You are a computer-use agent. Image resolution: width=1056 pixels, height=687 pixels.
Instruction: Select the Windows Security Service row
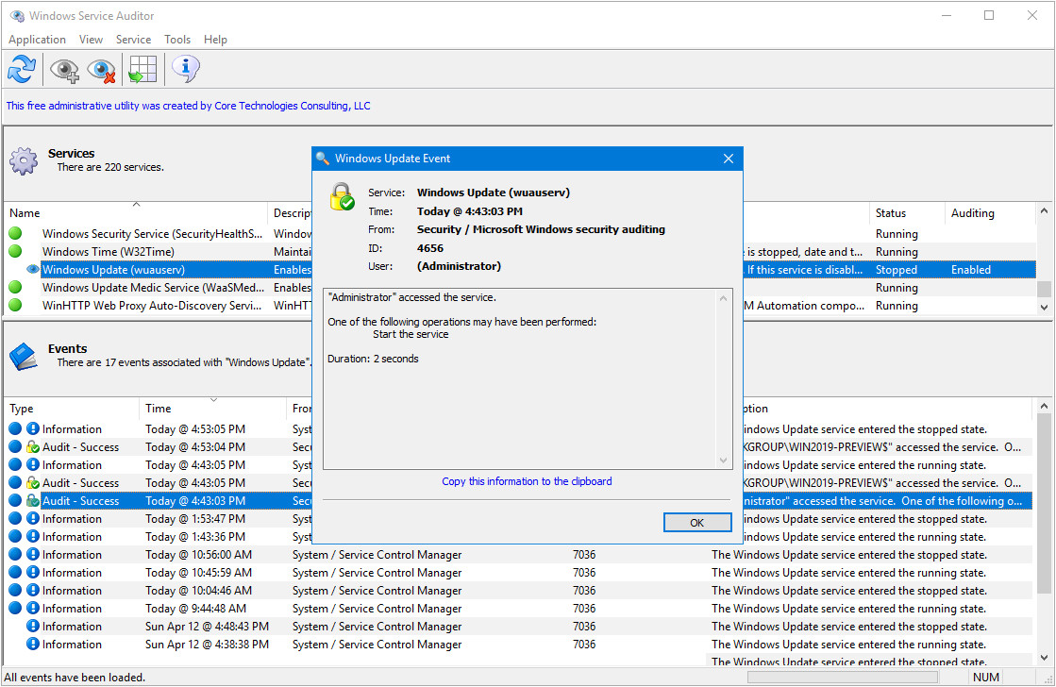tap(520, 234)
